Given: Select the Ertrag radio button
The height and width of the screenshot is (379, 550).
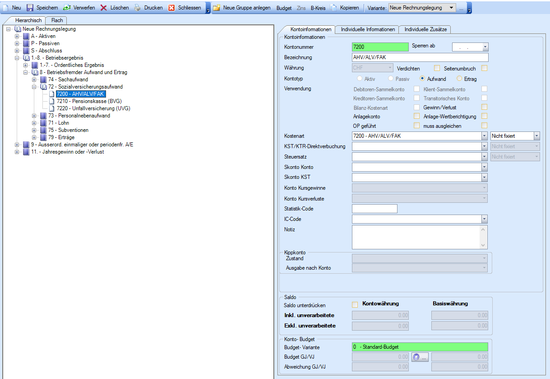Looking at the screenshot, I should point(459,79).
